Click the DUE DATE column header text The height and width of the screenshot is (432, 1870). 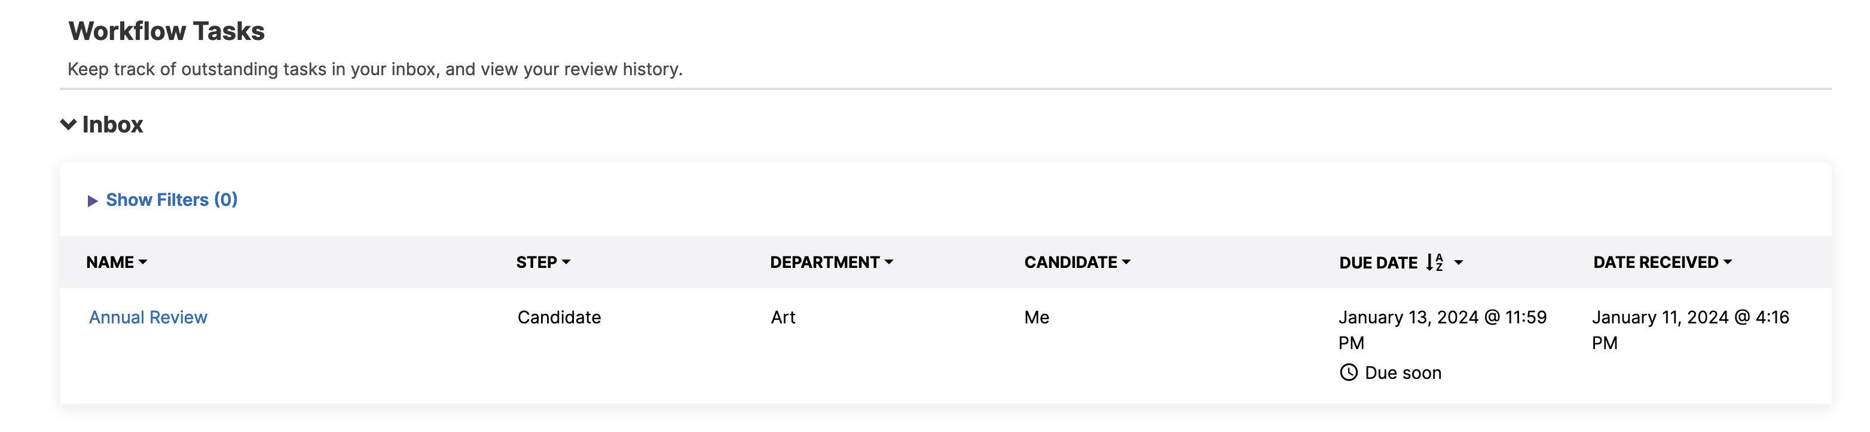point(1378,263)
